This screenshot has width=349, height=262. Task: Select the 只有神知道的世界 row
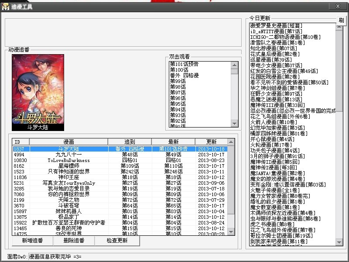pos(120,172)
